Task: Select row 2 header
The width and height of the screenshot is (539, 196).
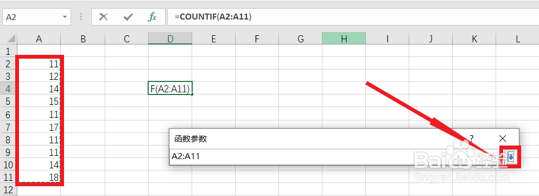Action: pos(9,64)
